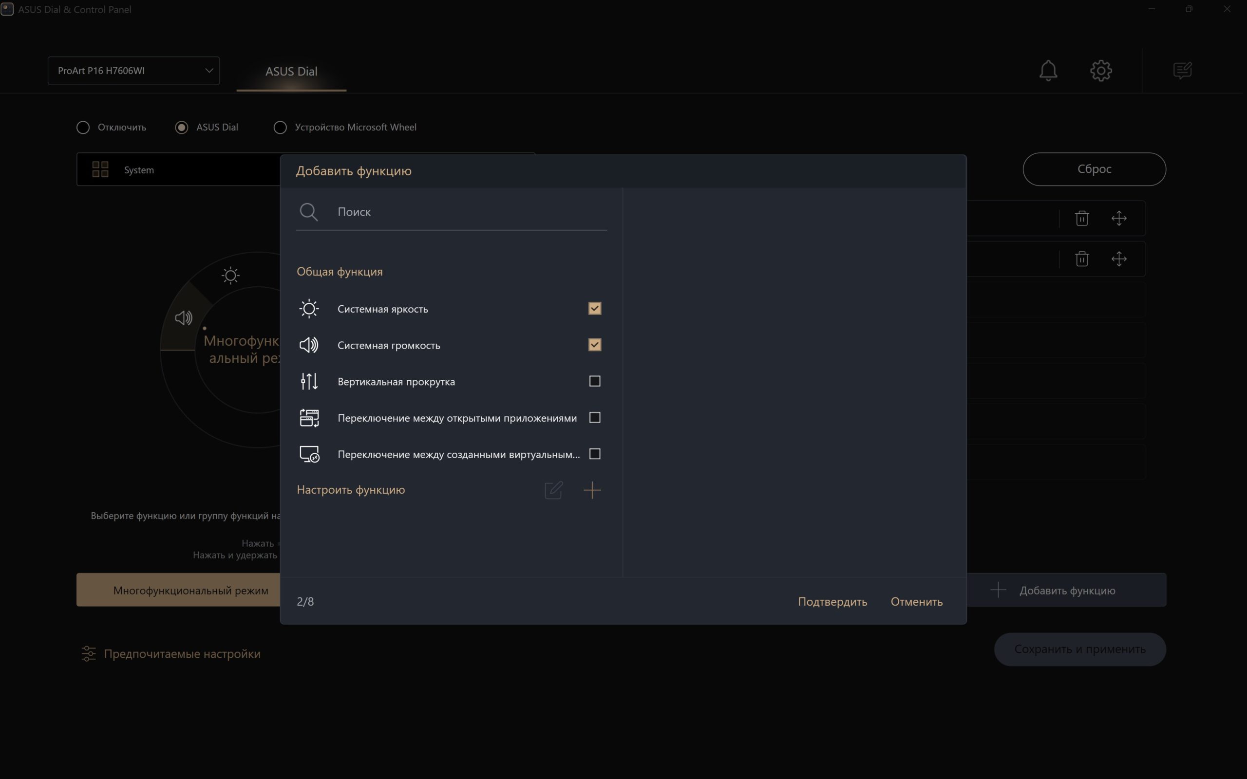Open the feedback note icon

1182,70
